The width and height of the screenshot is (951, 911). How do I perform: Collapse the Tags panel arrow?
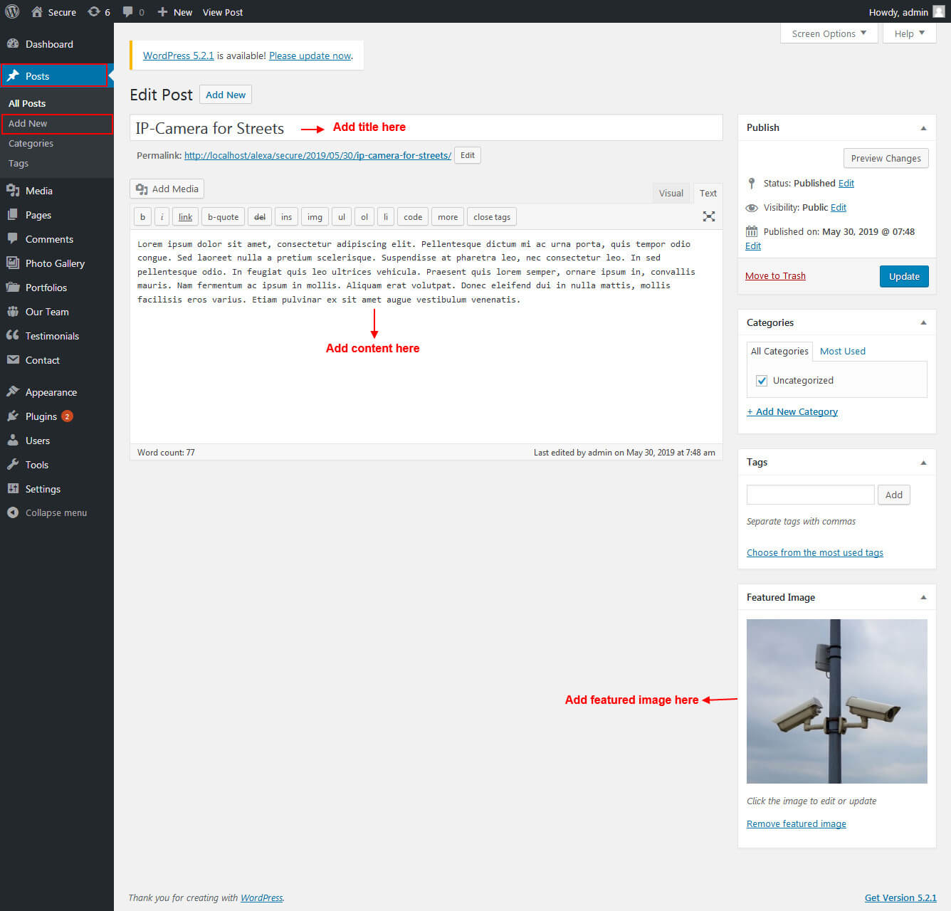(x=923, y=463)
